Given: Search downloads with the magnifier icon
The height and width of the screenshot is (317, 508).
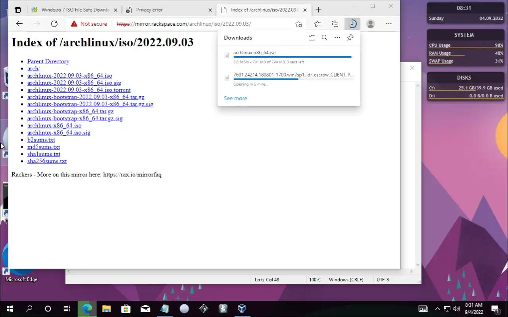Looking at the screenshot, I should [x=325, y=38].
